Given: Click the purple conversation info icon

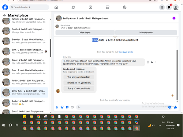Looking at the screenshot, I should pos(174,18).
